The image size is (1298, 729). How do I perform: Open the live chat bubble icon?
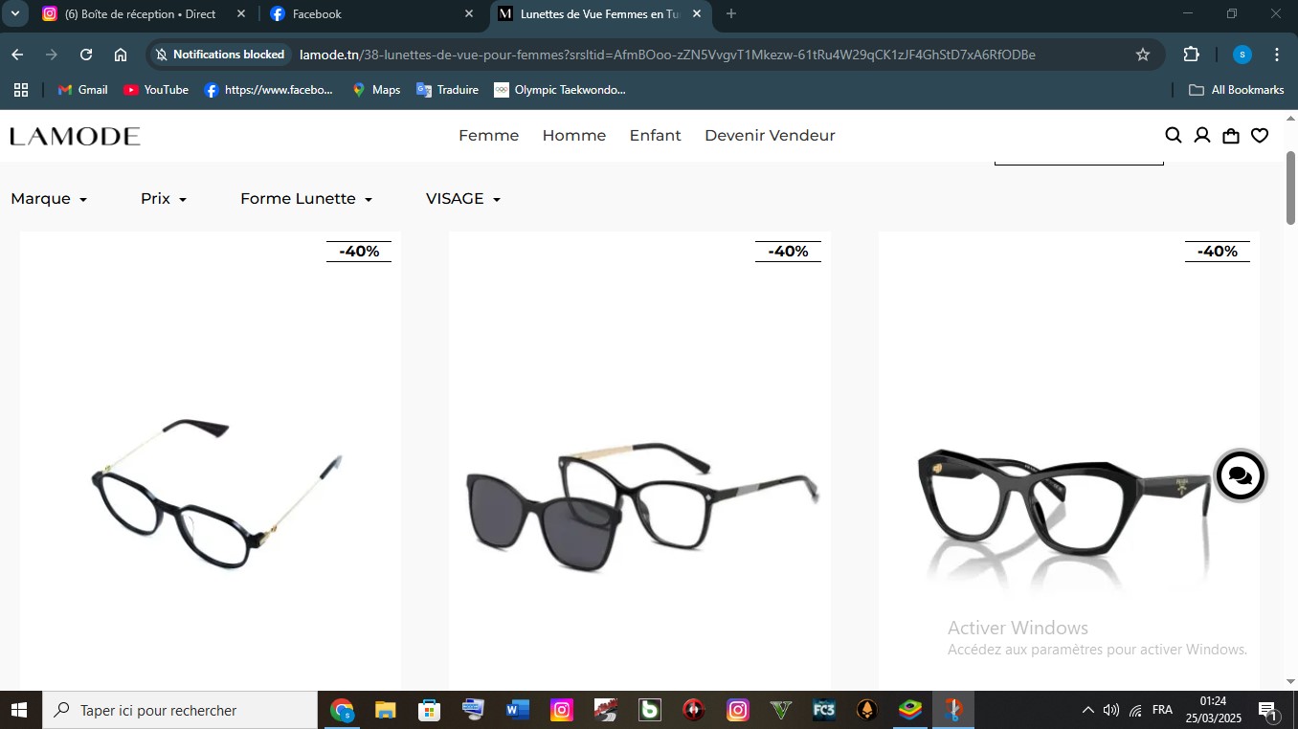[1241, 475]
